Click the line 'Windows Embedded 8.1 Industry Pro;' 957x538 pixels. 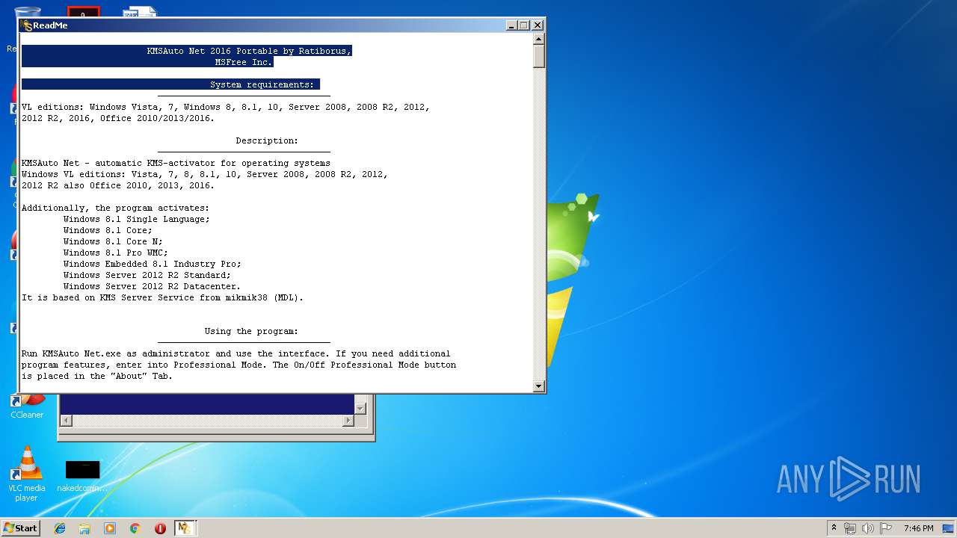153,264
